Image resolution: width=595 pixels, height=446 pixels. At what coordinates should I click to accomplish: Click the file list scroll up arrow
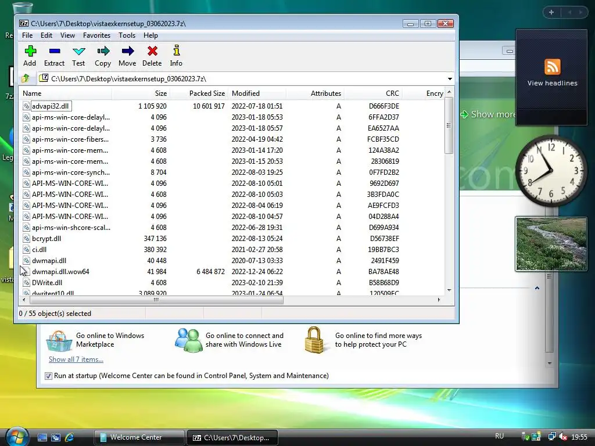pos(449,92)
